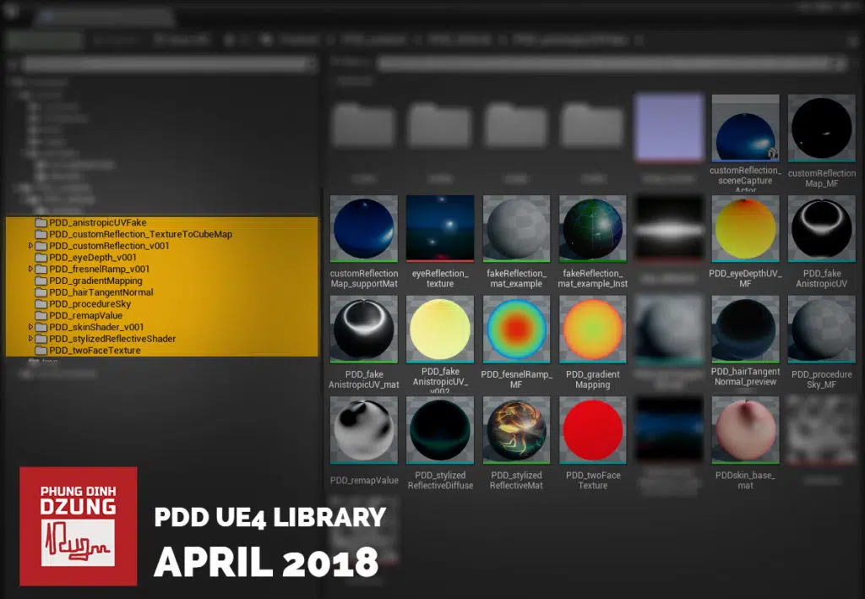Expand the PDD_customReflection_v001 folder arrow
The height and width of the screenshot is (599, 865).
coord(30,246)
